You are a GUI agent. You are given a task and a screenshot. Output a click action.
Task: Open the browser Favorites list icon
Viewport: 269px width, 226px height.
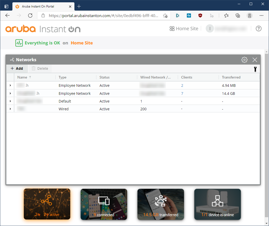226,15
